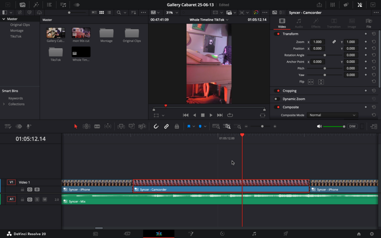Switch media pool to list view
Image resolution: width=381 pixels, height=238 pixels.
[109, 12]
